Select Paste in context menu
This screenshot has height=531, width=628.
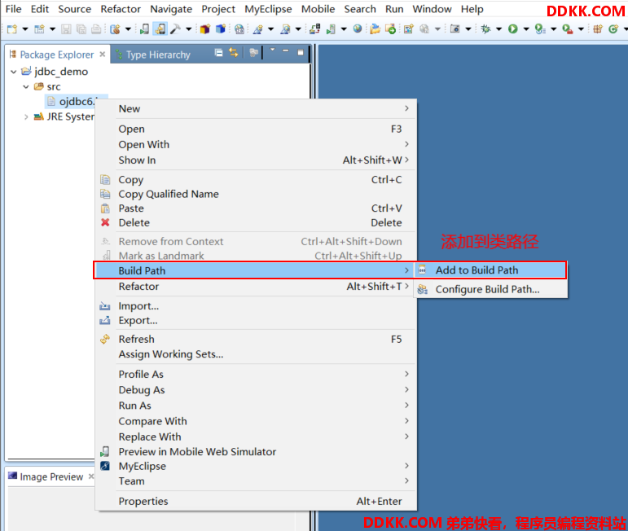coord(256,208)
